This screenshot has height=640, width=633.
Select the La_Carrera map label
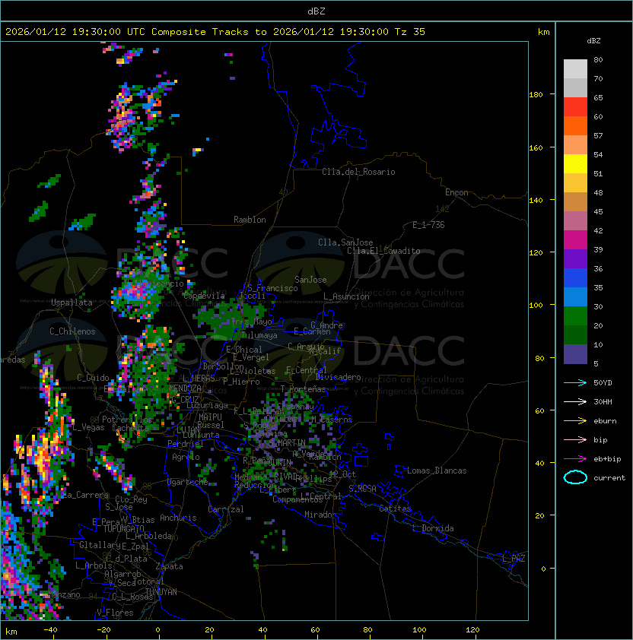pos(85,495)
